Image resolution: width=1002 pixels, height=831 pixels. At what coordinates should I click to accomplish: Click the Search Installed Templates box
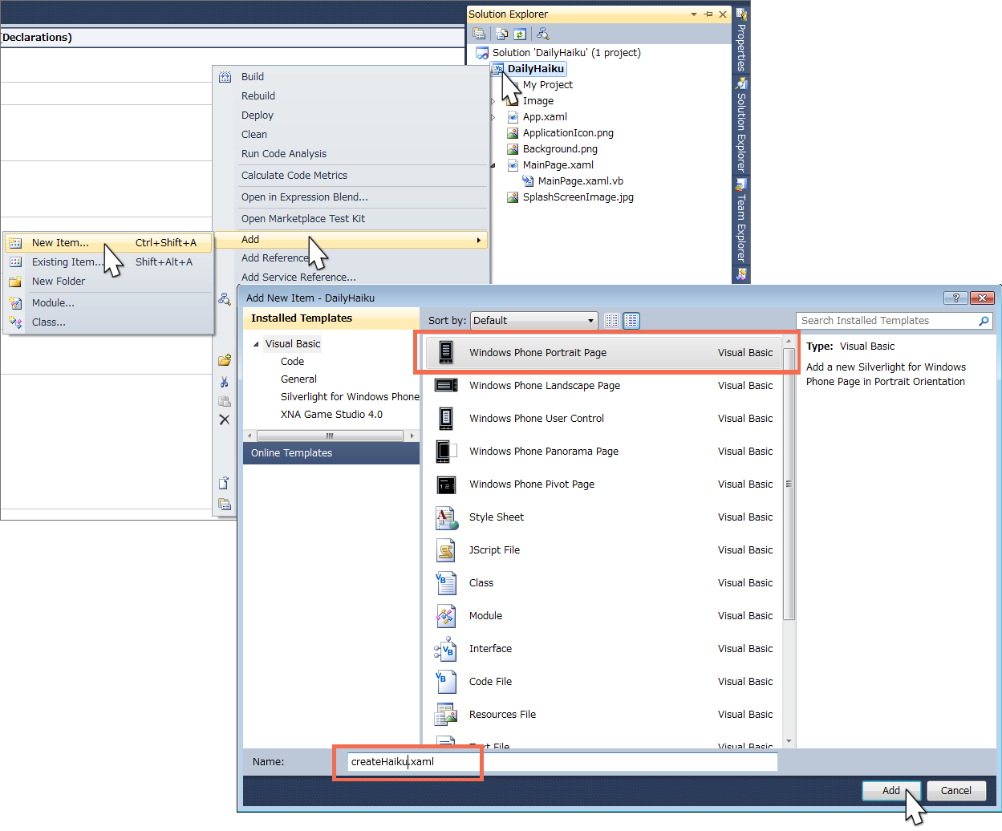pos(894,321)
